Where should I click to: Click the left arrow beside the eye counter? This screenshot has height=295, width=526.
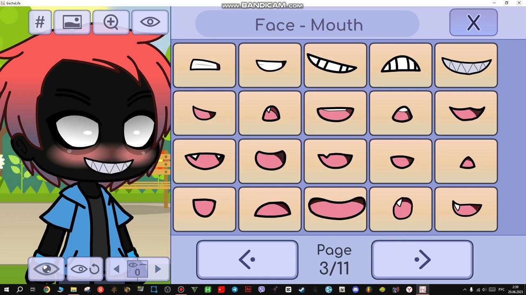[x=116, y=269]
